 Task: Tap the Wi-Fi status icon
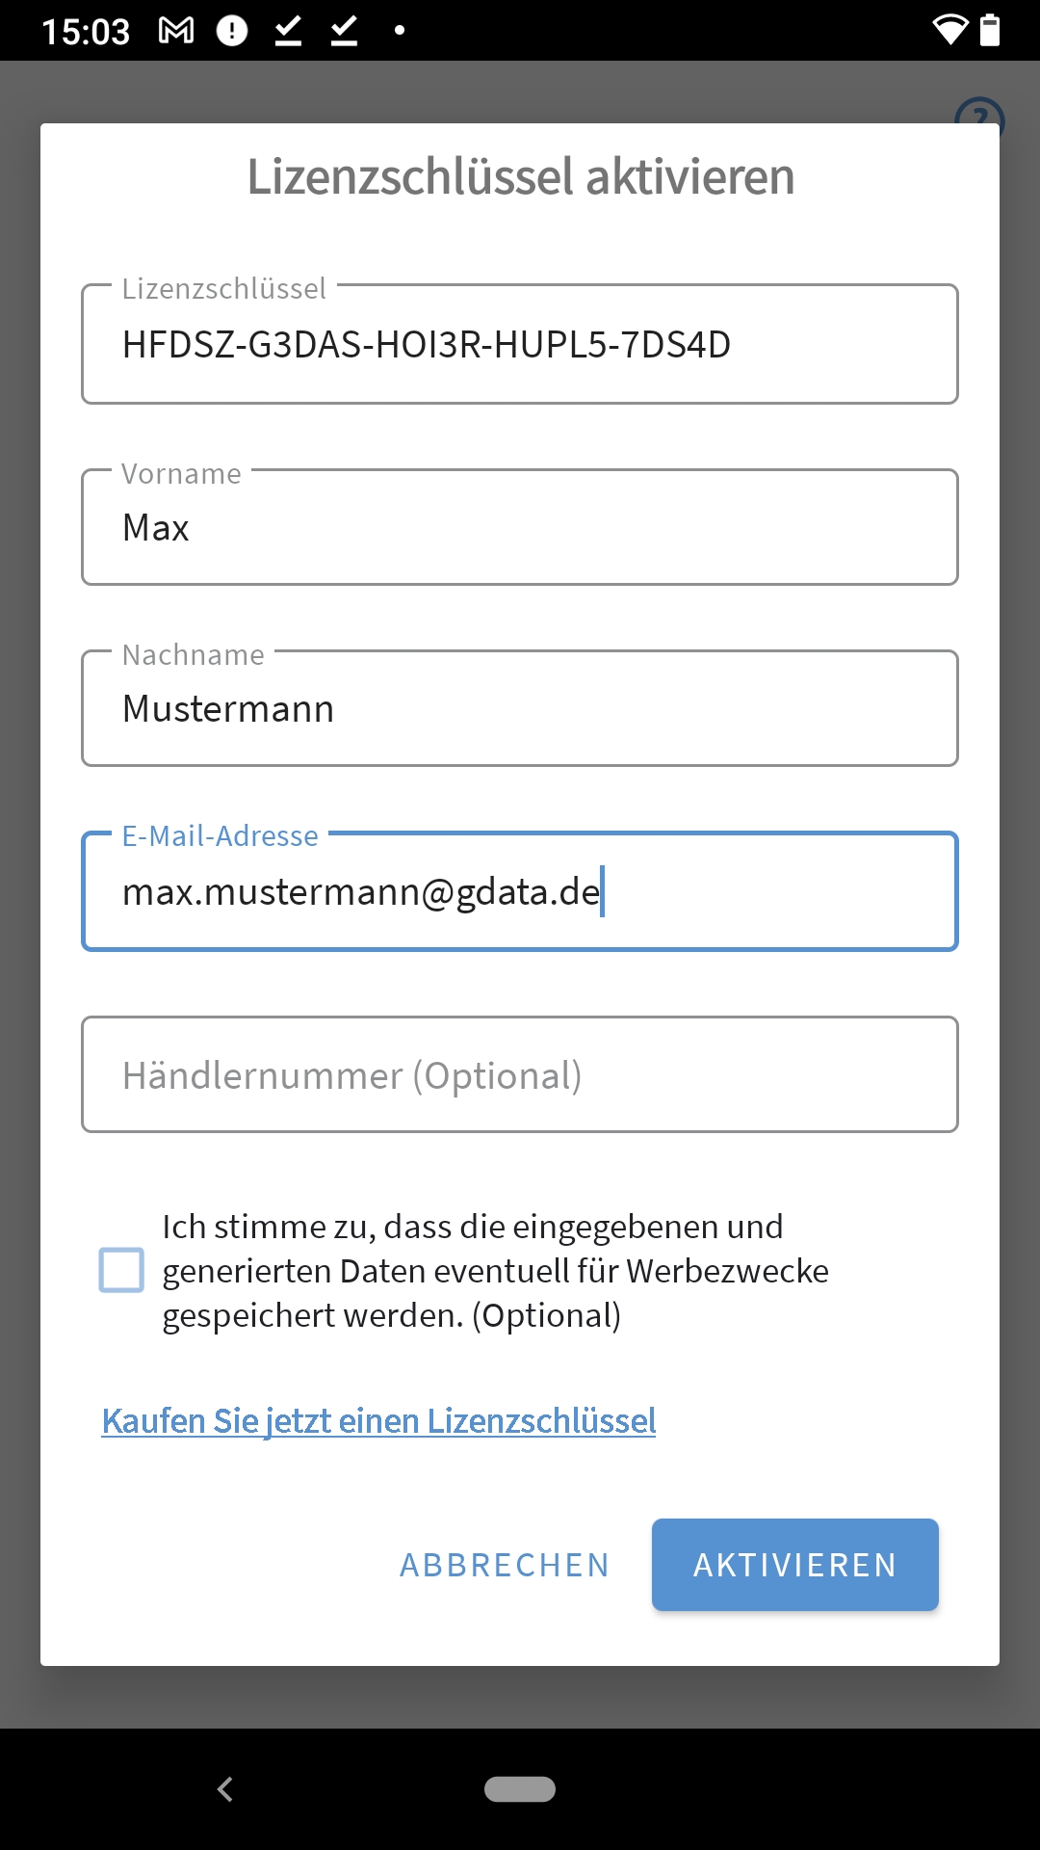coord(951,31)
